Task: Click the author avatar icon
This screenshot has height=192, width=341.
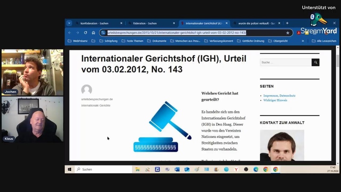Action: 87,90
